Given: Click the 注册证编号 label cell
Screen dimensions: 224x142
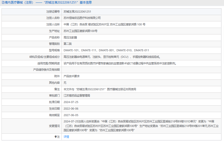Looking at the screenshot, I should coord(32,12).
